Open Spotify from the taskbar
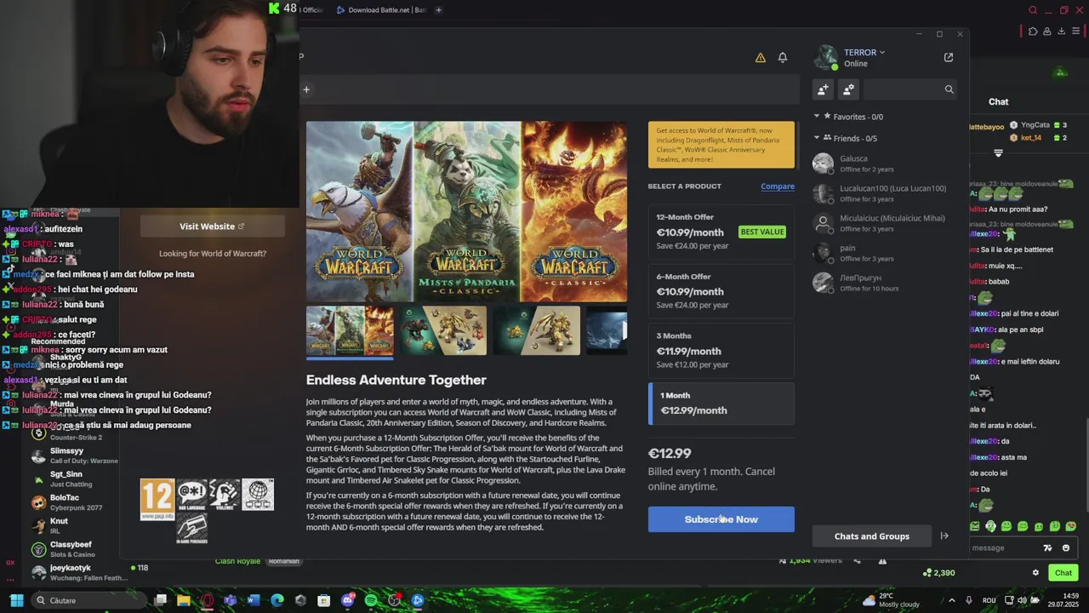This screenshot has width=1089, height=613. coord(371,600)
